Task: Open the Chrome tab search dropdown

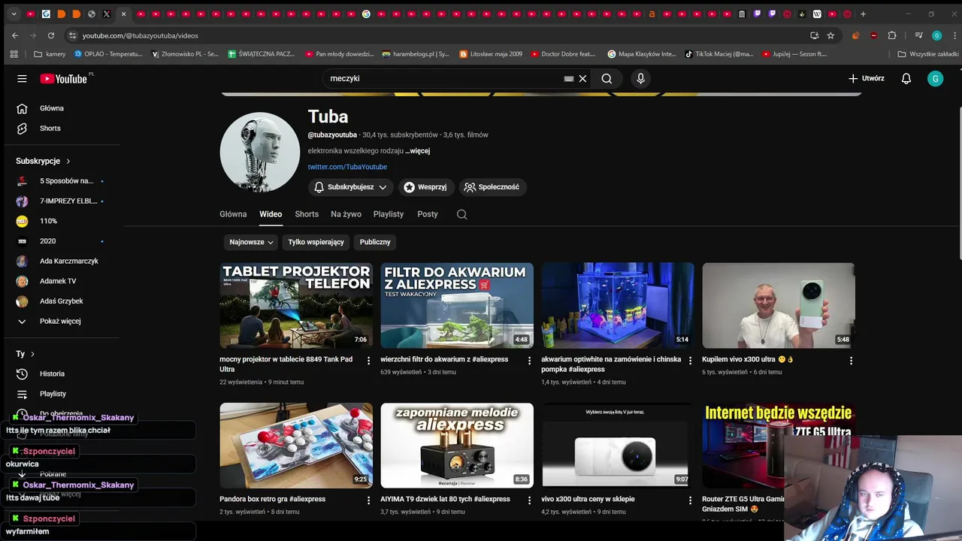Action: coord(14,14)
